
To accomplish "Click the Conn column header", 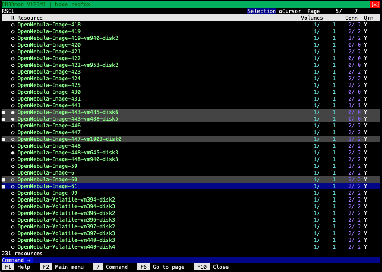I will tap(351, 18).
